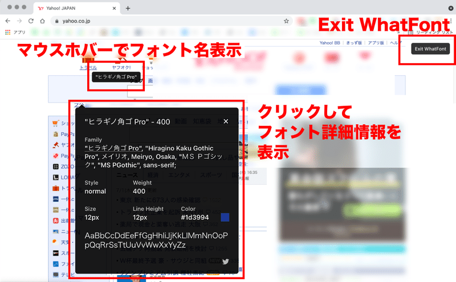Open the tab search arrow at top right
The image size is (456, 282).
450,8
